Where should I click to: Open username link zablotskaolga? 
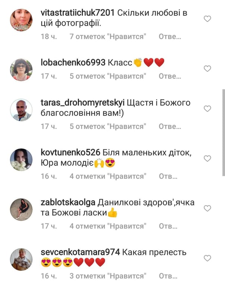[x=68, y=203]
